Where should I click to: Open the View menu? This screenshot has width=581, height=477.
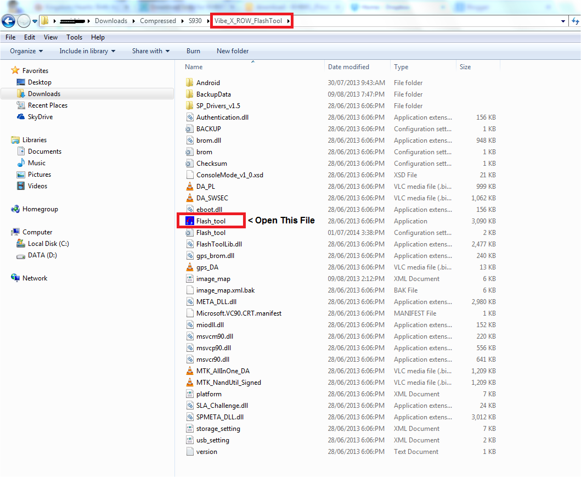coord(50,37)
